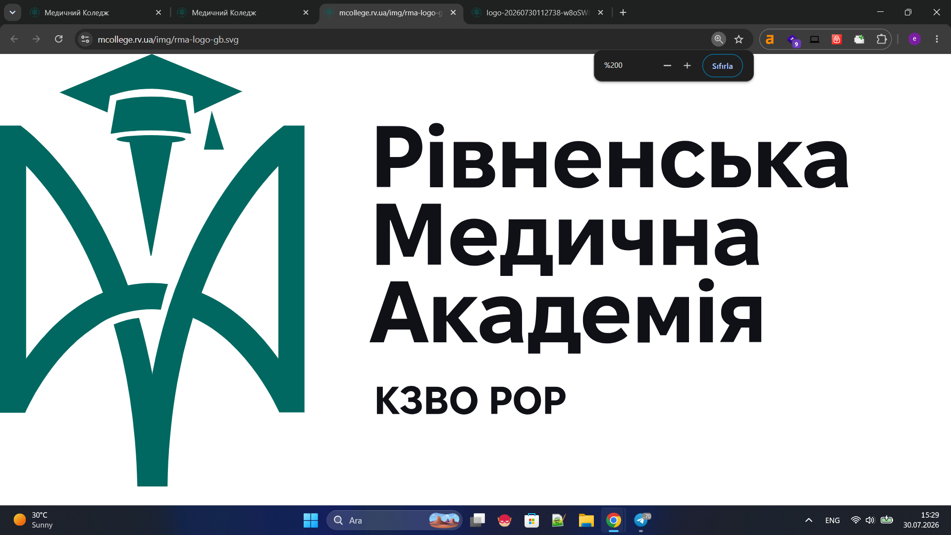Restore down the Chrome window
Screen dimensions: 951x535
tap(908, 12)
